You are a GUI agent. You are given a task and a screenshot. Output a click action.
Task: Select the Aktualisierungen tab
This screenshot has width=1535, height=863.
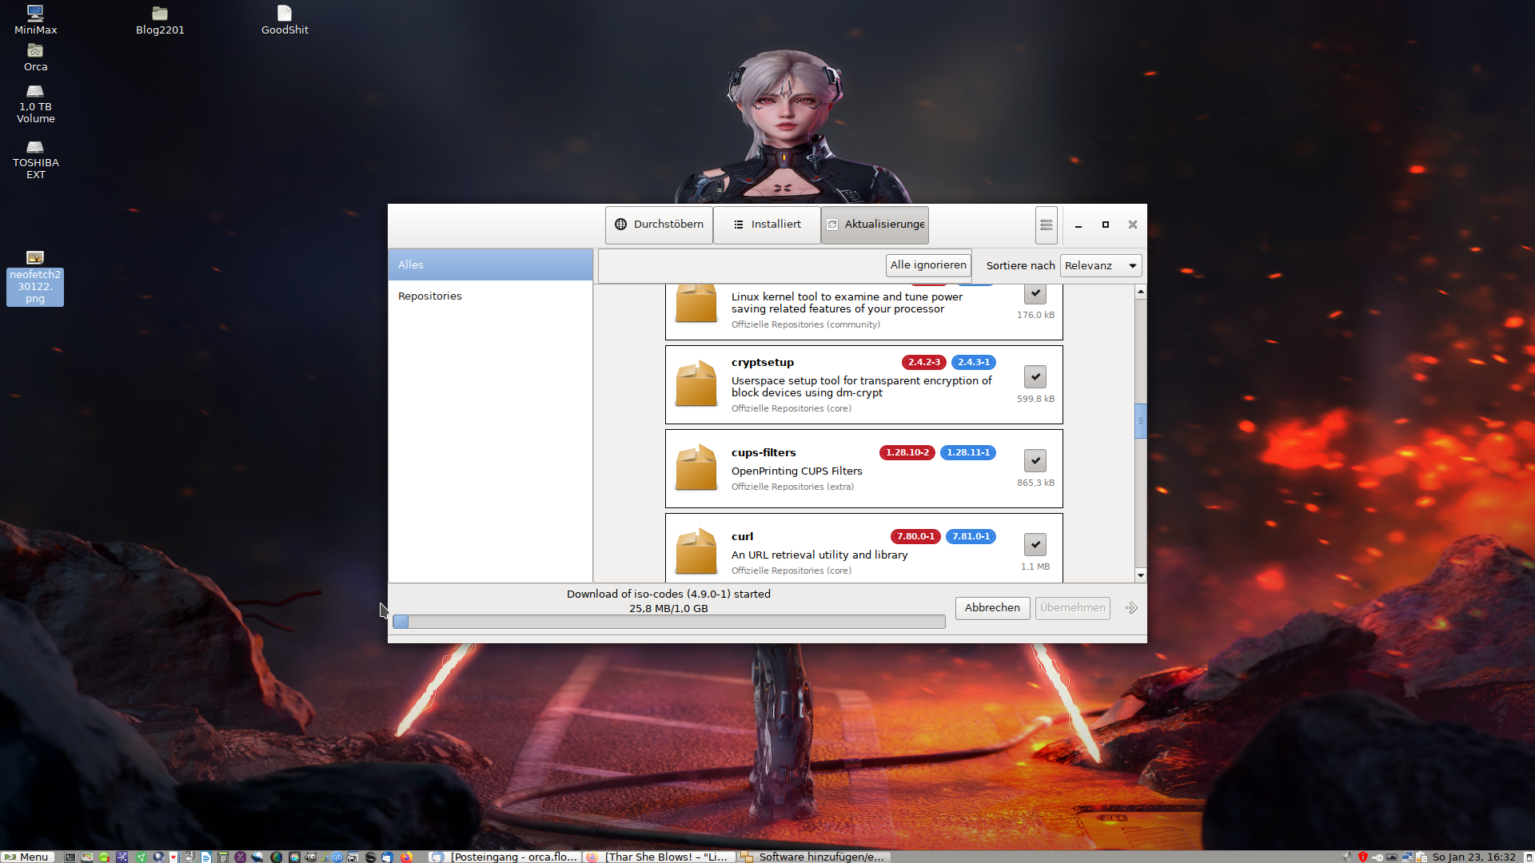pos(875,225)
